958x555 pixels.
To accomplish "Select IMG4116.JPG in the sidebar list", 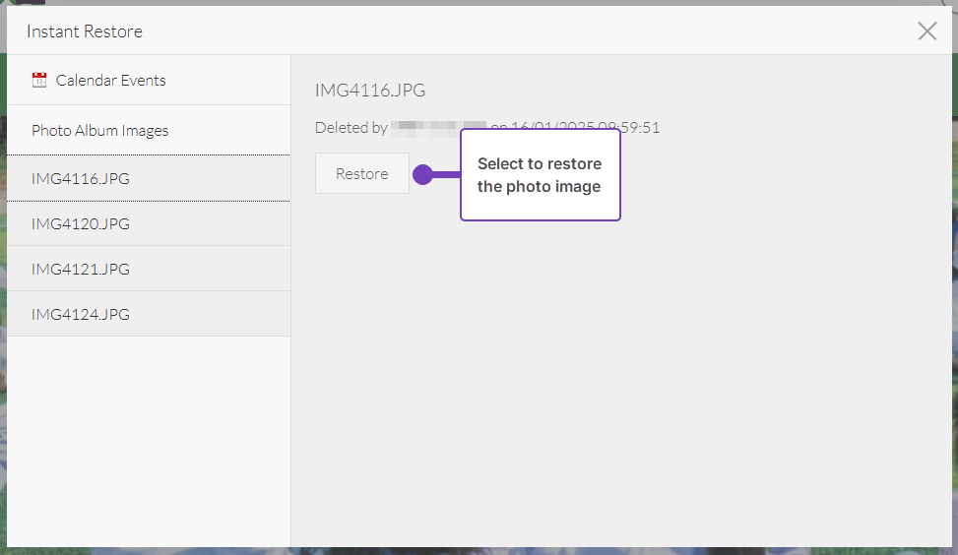I will (x=81, y=179).
